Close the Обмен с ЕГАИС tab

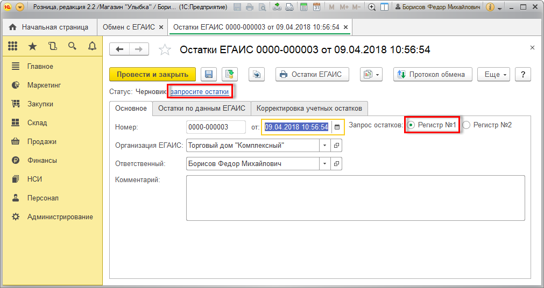point(161,27)
